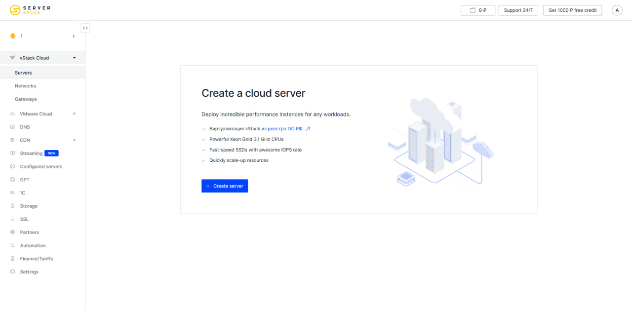632x310 pixels.
Task: Click the wallet icon in balance button
Action: [x=473, y=10]
